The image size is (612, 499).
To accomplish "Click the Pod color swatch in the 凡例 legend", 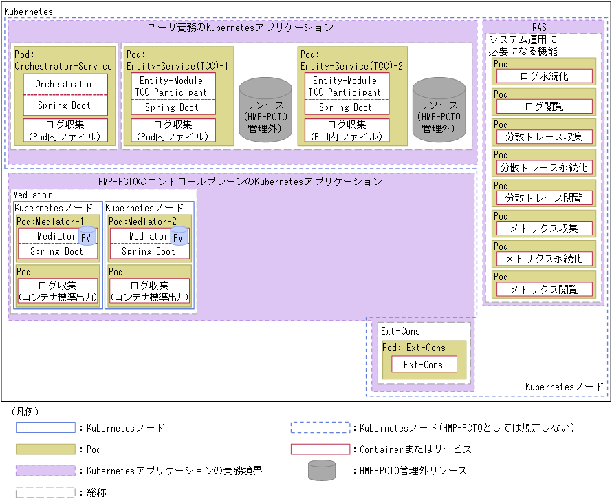I will 45,449.
